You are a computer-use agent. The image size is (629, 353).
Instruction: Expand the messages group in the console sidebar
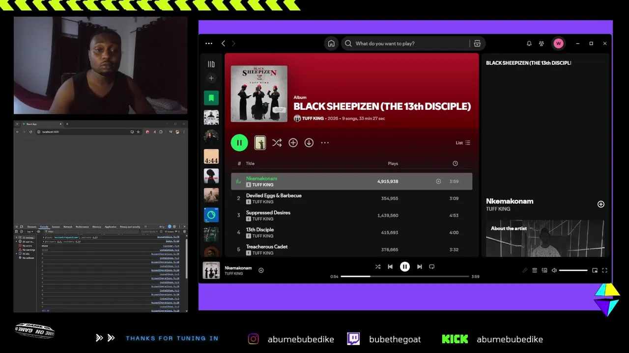[17, 237]
